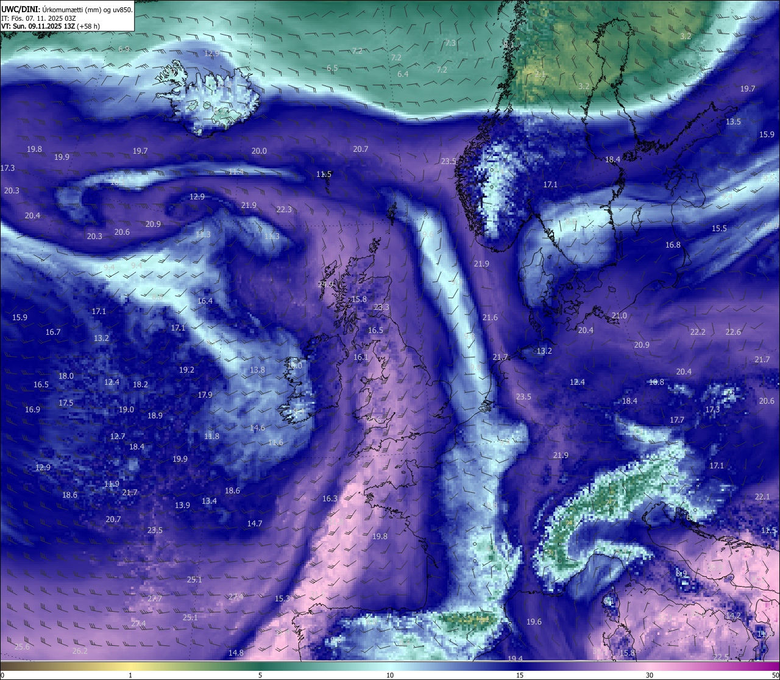Click the map value '17.5'

tap(66, 403)
